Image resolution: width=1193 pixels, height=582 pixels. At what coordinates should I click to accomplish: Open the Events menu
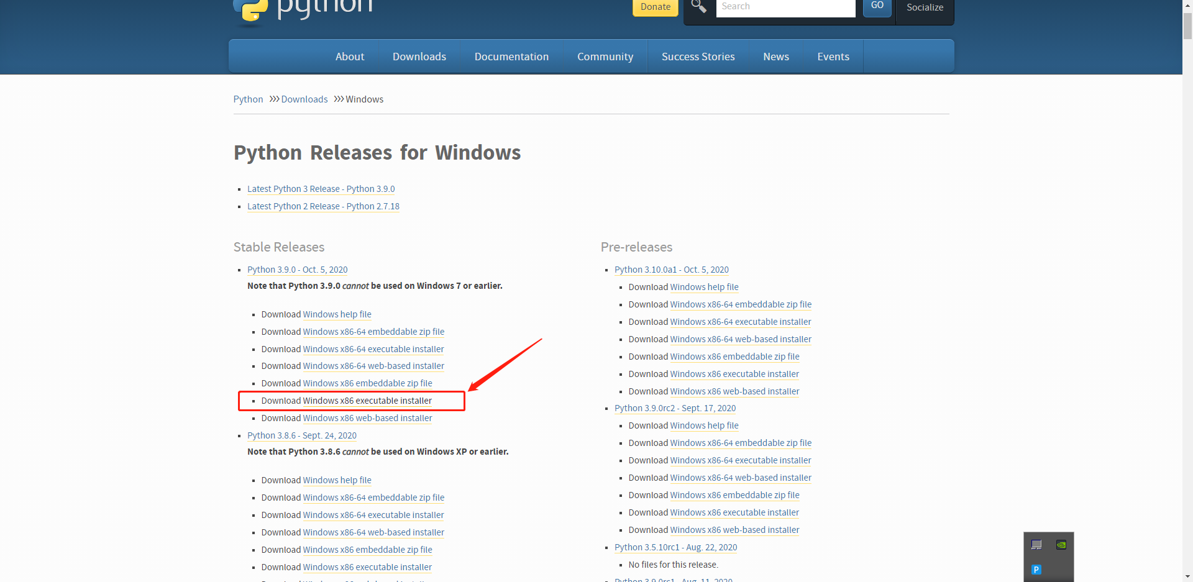point(833,57)
